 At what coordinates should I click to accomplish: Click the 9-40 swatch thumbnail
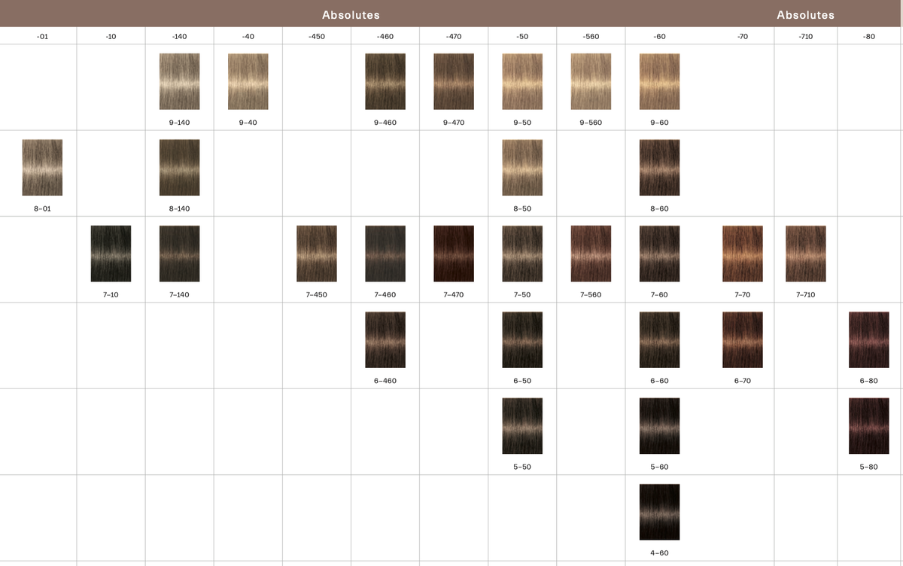click(x=248, y=81)
